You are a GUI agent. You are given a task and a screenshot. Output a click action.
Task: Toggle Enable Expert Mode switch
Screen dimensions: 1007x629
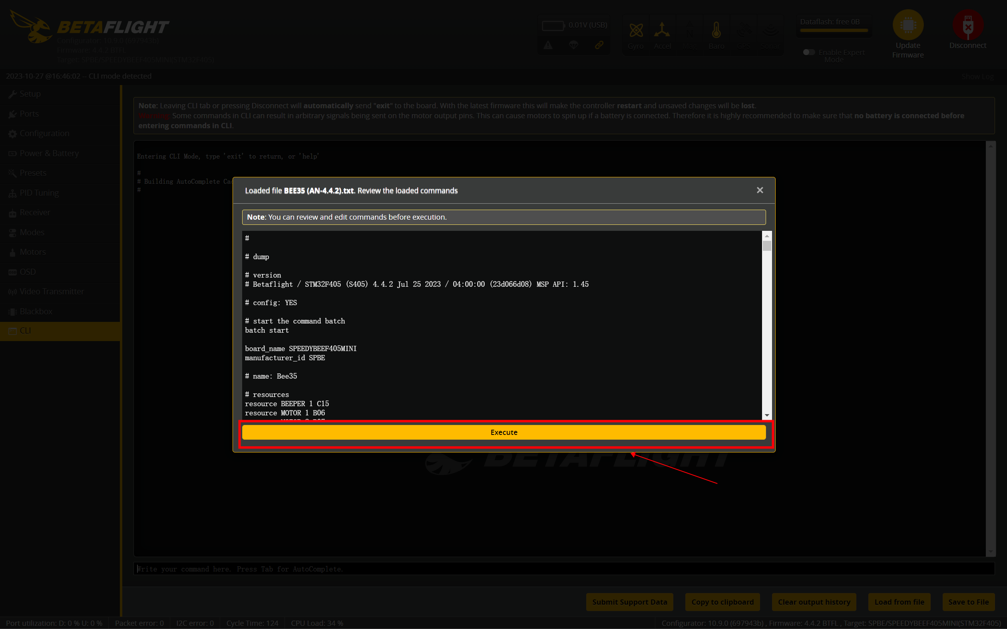[809, 52]
